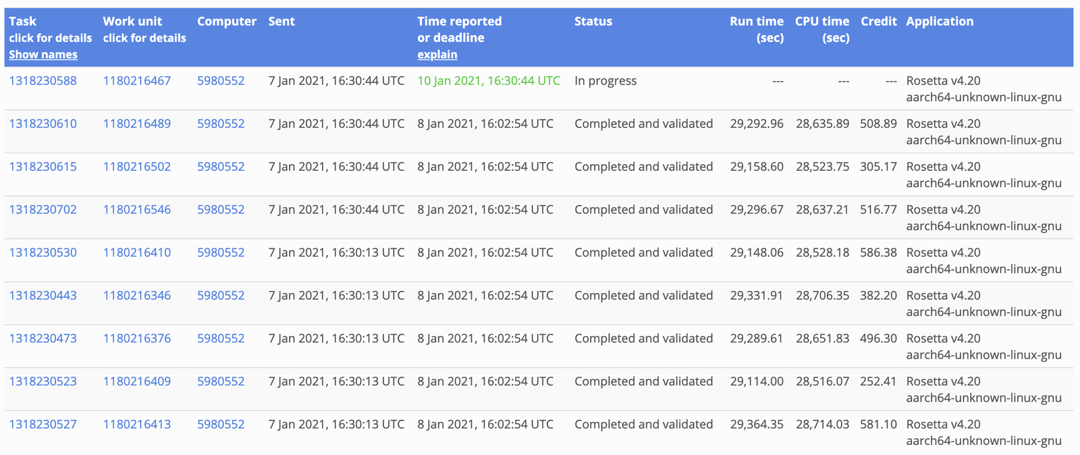The height and width of the screenshot is (455, 1080).
Task: View work unit 1180216502
Action: (136, 167)
